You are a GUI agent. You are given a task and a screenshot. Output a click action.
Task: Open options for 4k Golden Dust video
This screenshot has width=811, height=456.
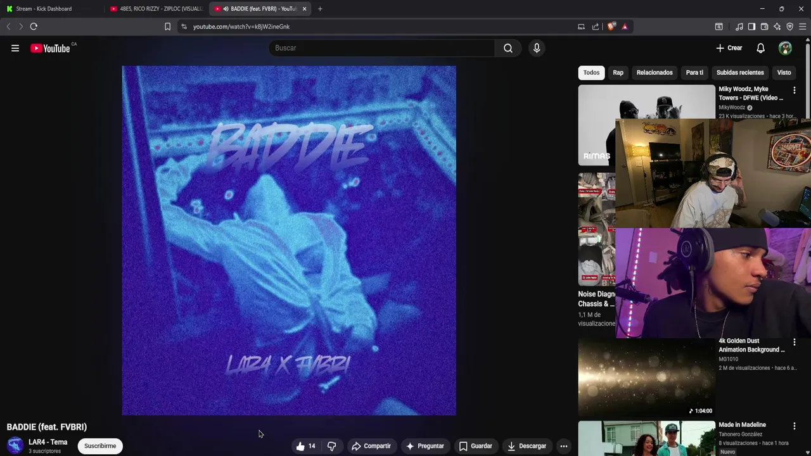794,342
